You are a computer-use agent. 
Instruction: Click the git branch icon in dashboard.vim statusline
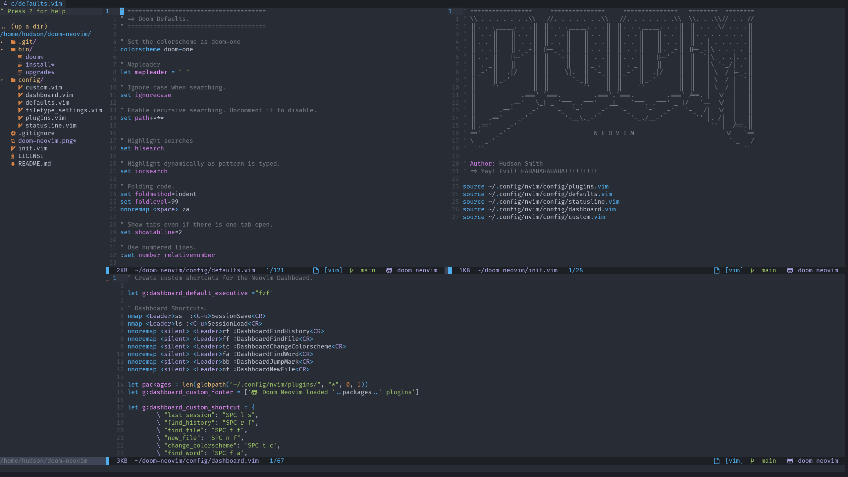[753, 461]
